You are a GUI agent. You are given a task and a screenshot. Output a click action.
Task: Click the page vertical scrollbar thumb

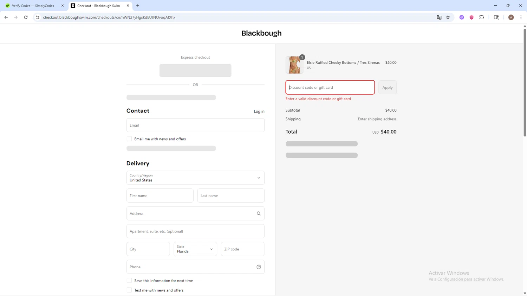(x=525, y=82)
